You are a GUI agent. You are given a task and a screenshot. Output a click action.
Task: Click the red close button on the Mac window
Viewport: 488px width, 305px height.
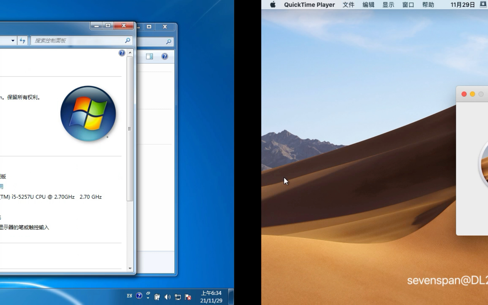464,94
